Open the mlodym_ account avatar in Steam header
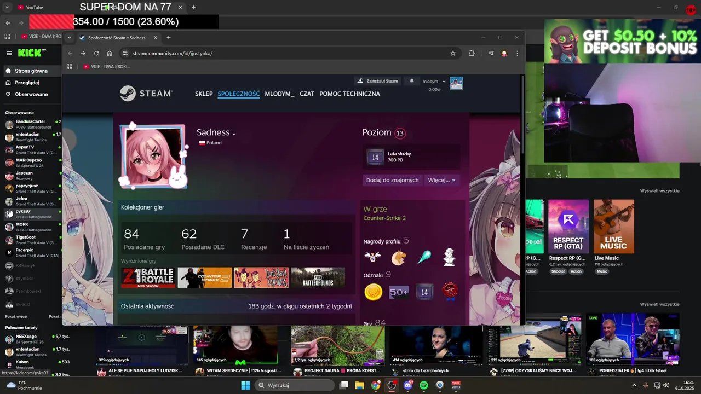The width and height of the screenshot is (701, 394). tap(456, 83)
